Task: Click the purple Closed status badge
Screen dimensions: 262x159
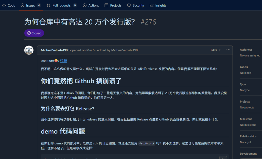Action: click(x=34, y=33)
